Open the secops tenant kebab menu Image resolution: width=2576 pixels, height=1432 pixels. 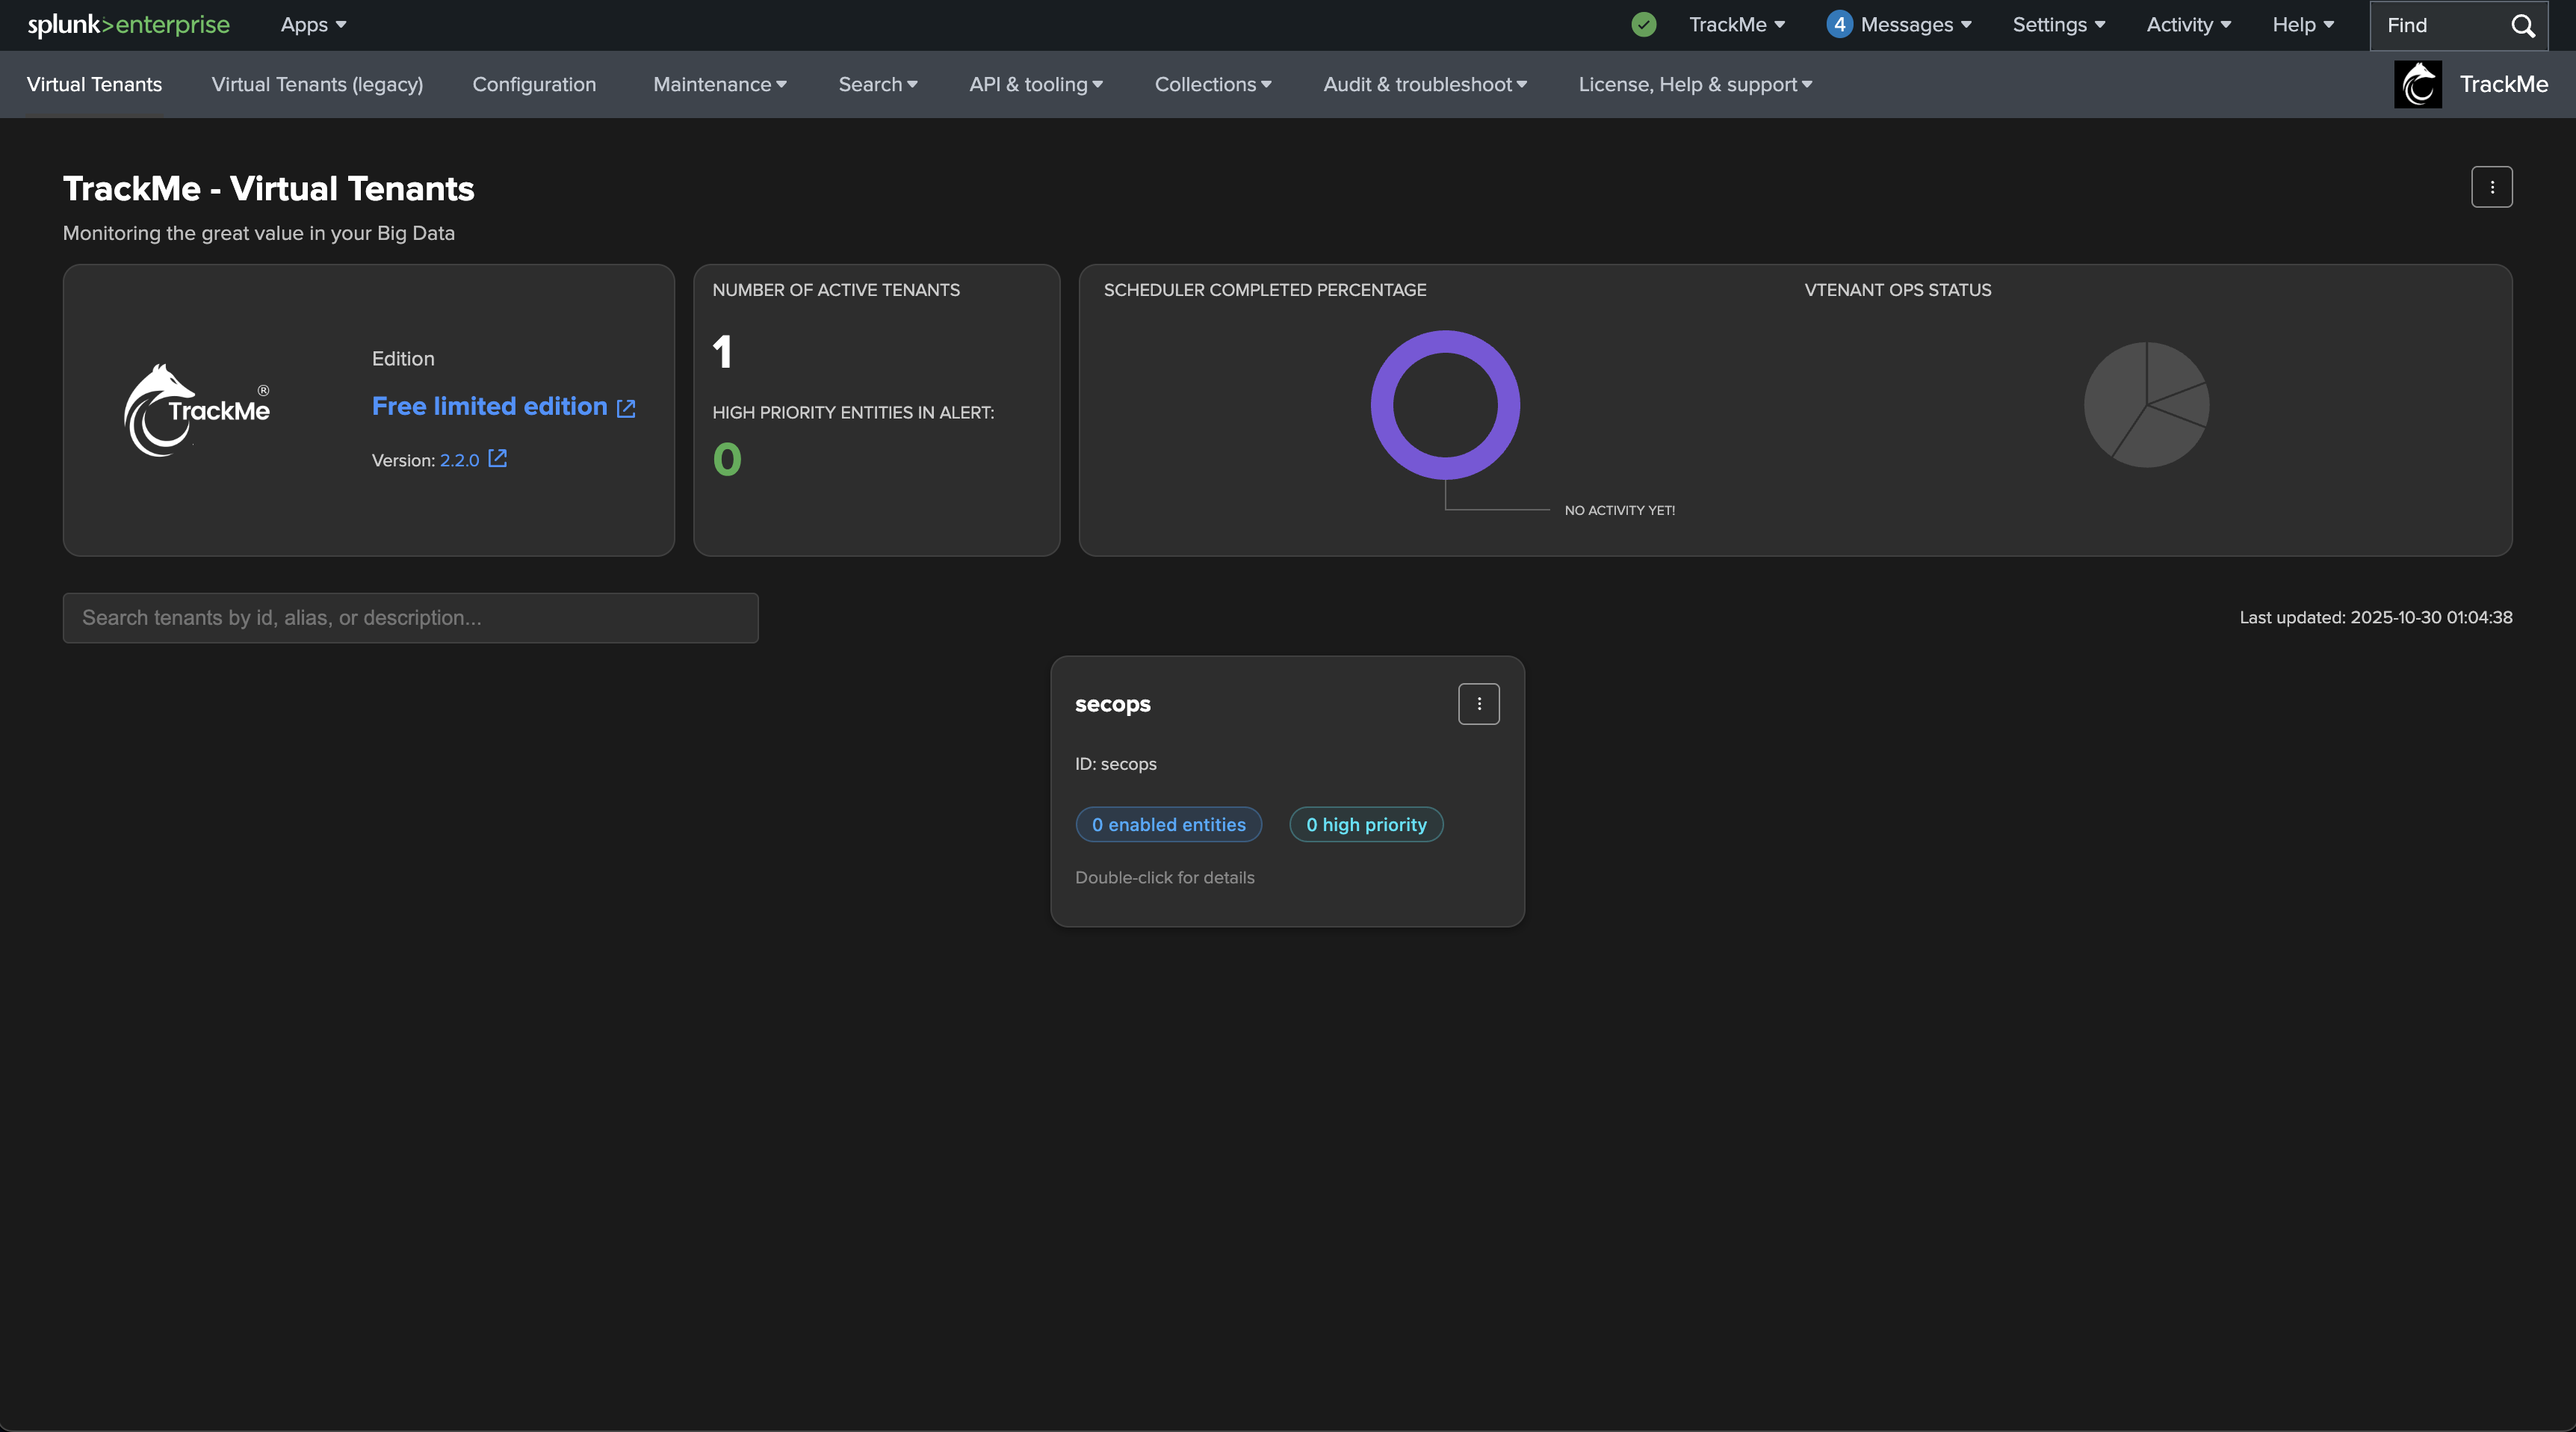point(1478,703)
